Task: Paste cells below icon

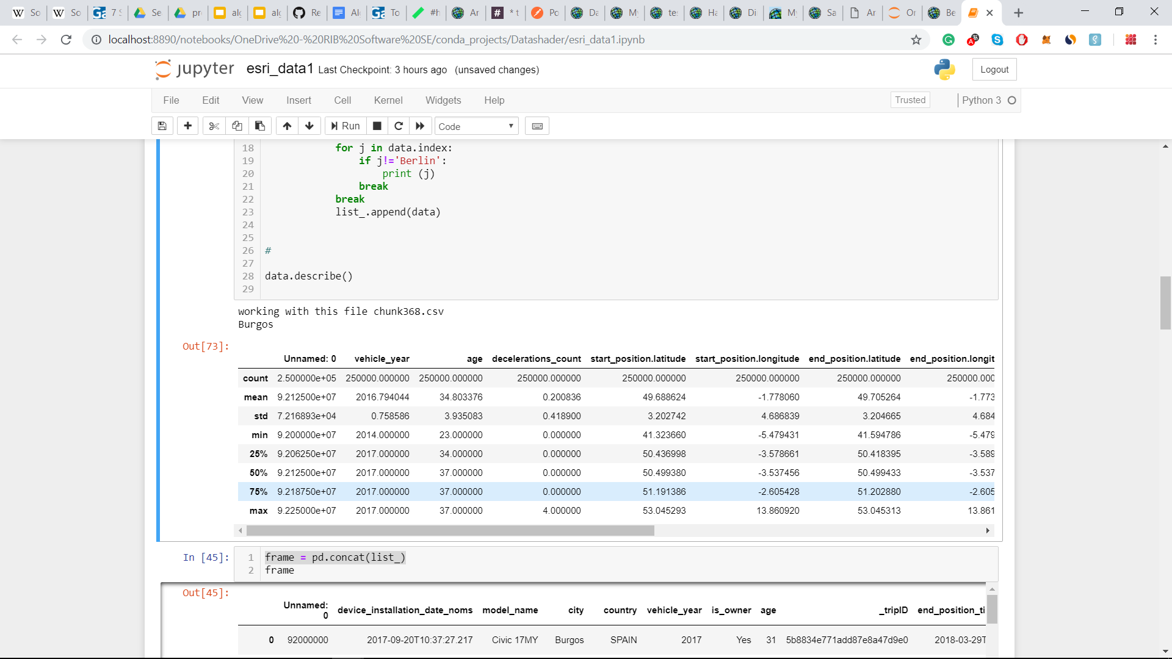Action: click(260, 126)
